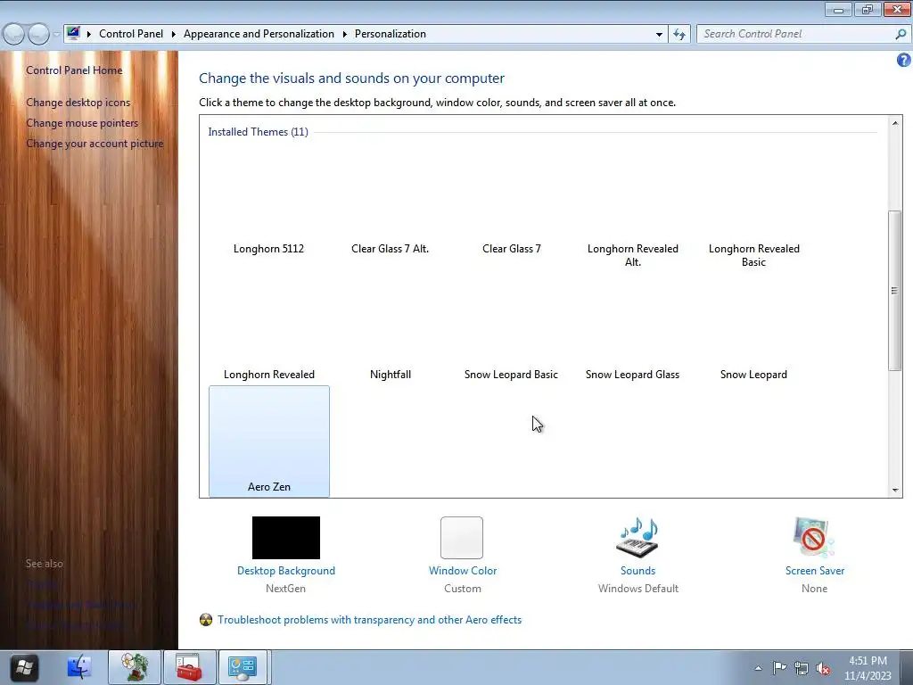913x685 pixels.
Task: Go back with the Back arrow button
Action: pyautogui.click(x=14, y=35)
